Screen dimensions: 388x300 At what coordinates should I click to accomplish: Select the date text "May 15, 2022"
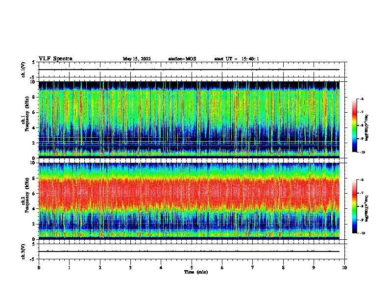click(x=137, y=59)
